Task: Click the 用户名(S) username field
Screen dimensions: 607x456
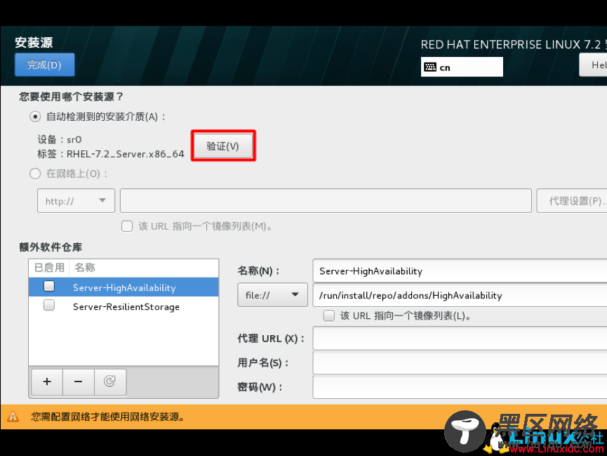Action: 460,363
